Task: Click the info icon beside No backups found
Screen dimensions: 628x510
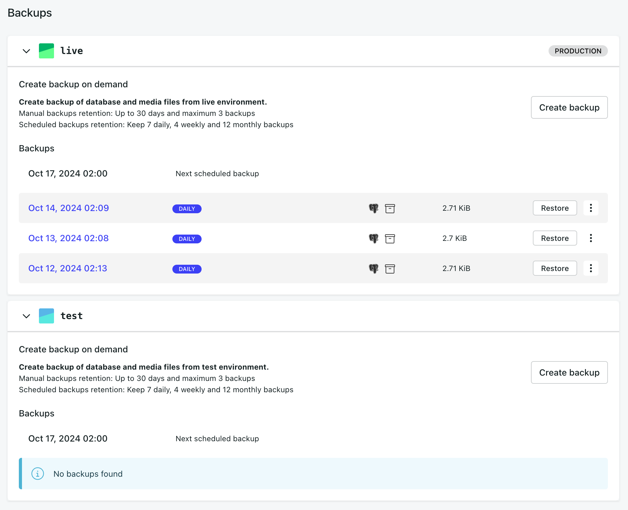Action: coord(38,474)
